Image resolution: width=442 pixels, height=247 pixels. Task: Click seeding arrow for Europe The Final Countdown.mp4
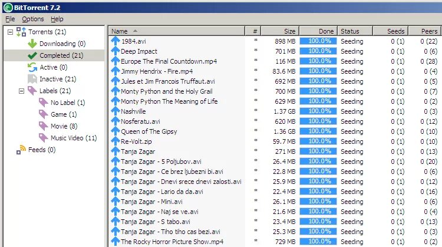tap(116, 61)
